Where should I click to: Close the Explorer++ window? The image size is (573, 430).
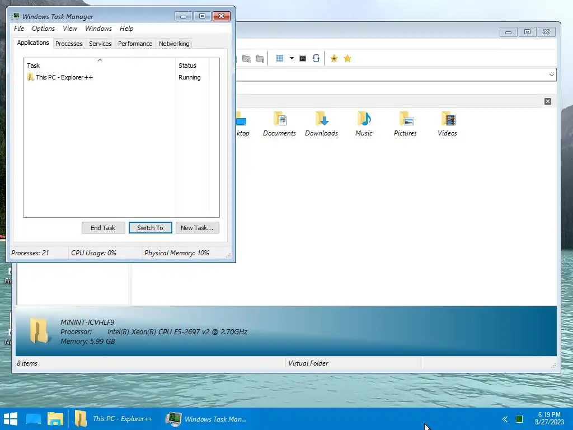coord(546,32)
